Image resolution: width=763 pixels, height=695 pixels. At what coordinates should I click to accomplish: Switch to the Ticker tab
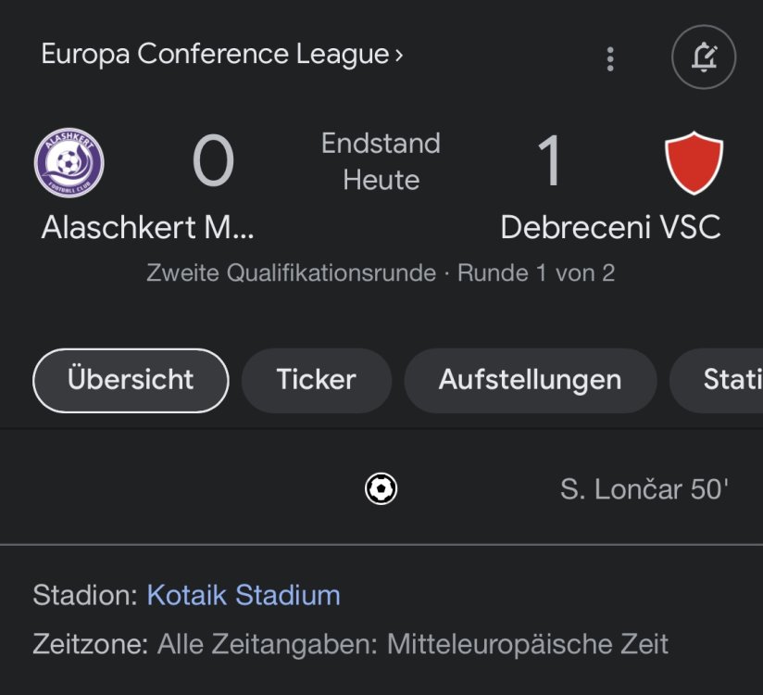pyautogui.click(x=316, y=380)
